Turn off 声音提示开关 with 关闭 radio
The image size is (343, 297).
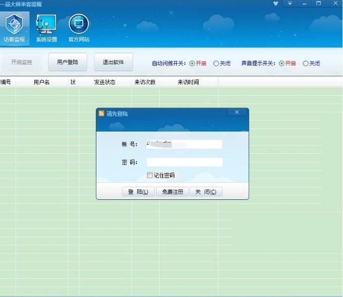click(x=306, y=64)
